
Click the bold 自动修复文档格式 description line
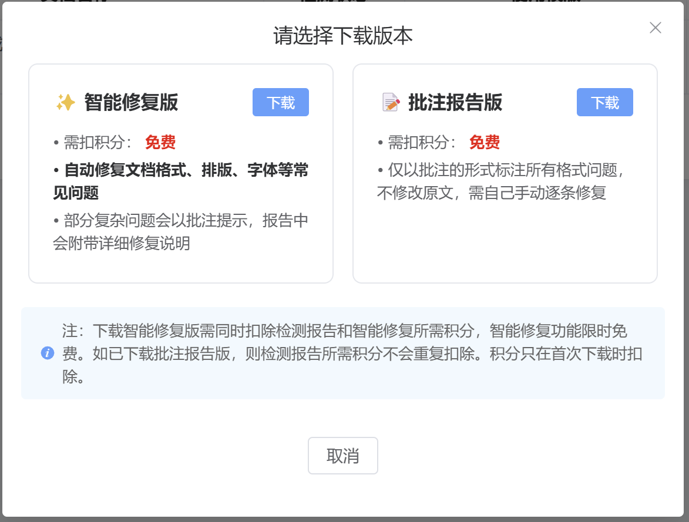coord(182,171)
